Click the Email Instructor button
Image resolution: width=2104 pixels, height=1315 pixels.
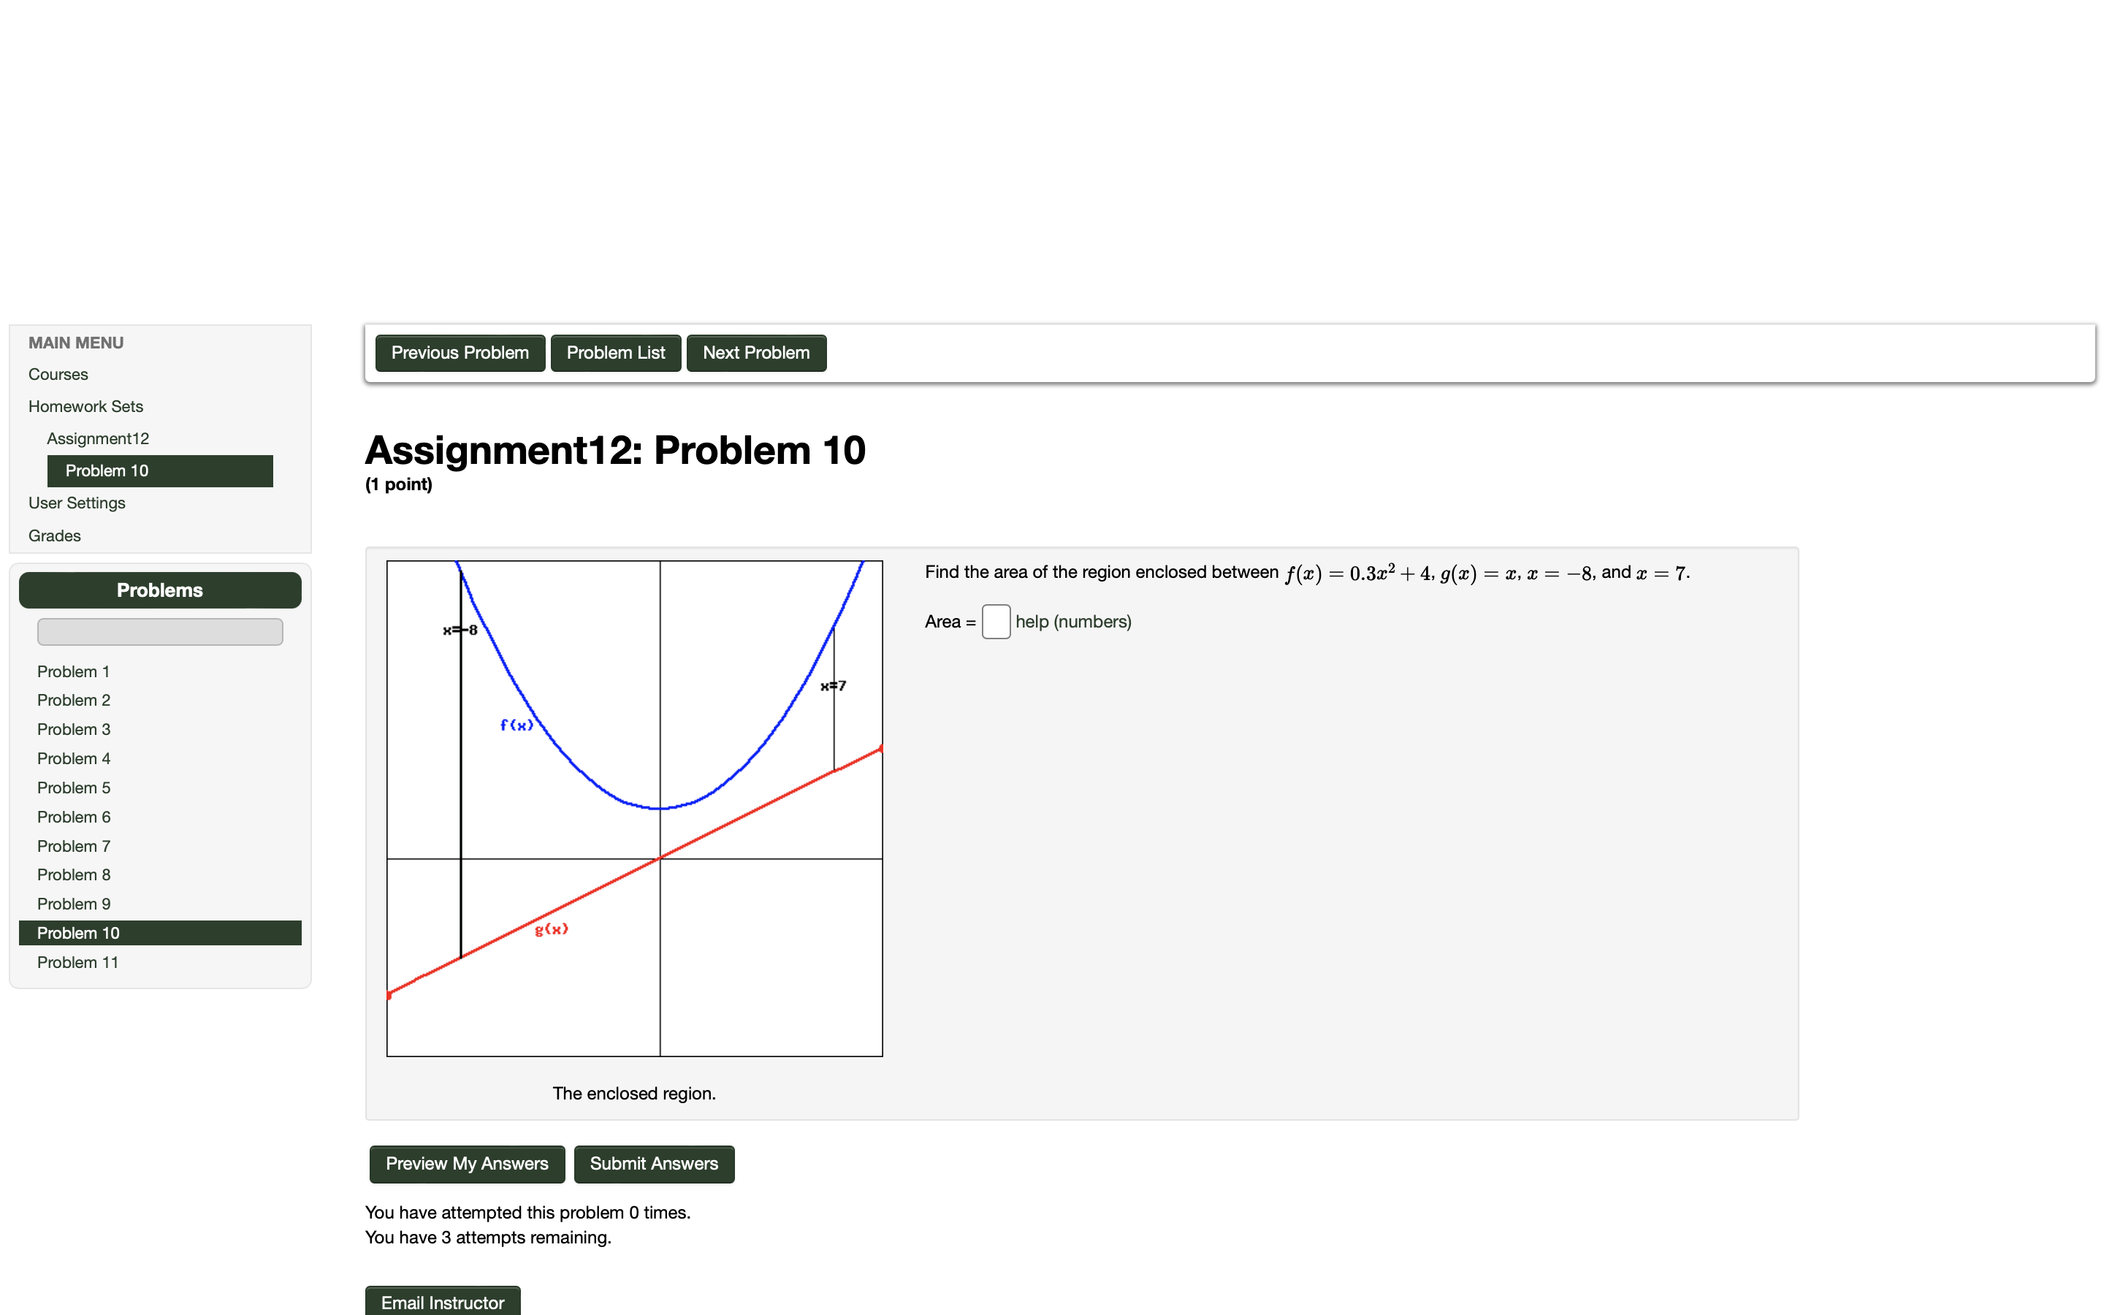coord(443,1302)
